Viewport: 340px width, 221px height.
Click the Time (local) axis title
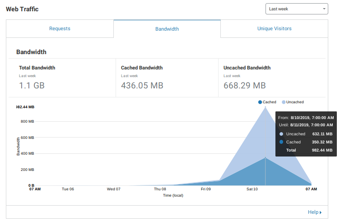coord(173,195)
